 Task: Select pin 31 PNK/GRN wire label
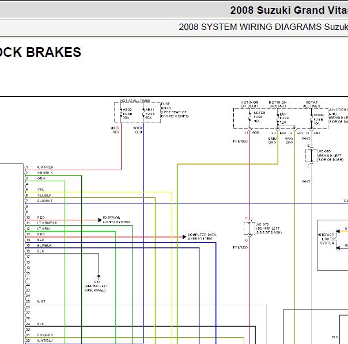point(45,335)
